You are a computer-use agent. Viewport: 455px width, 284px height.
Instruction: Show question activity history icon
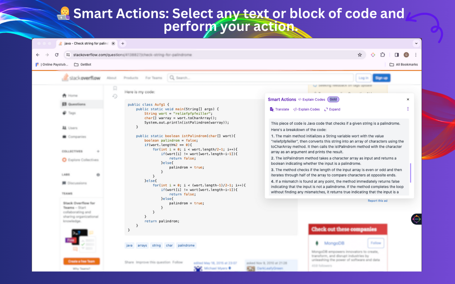point(115,96)
